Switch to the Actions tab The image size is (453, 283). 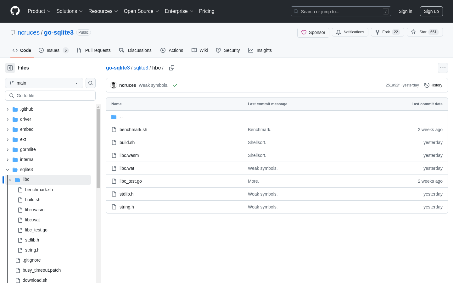coord(172,50)
